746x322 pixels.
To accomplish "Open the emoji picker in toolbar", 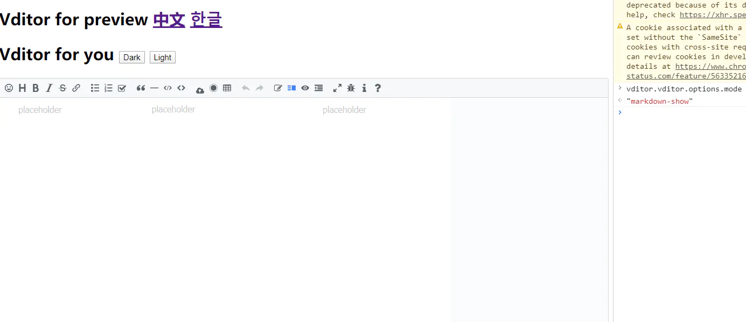I will 9,88.
